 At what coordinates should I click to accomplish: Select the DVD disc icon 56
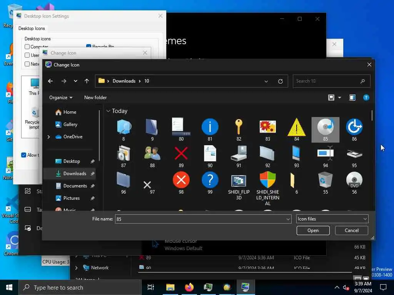click(x=354, y=183)
